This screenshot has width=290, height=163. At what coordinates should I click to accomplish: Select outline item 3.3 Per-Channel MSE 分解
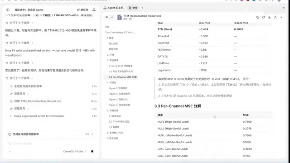click(122, 77)
